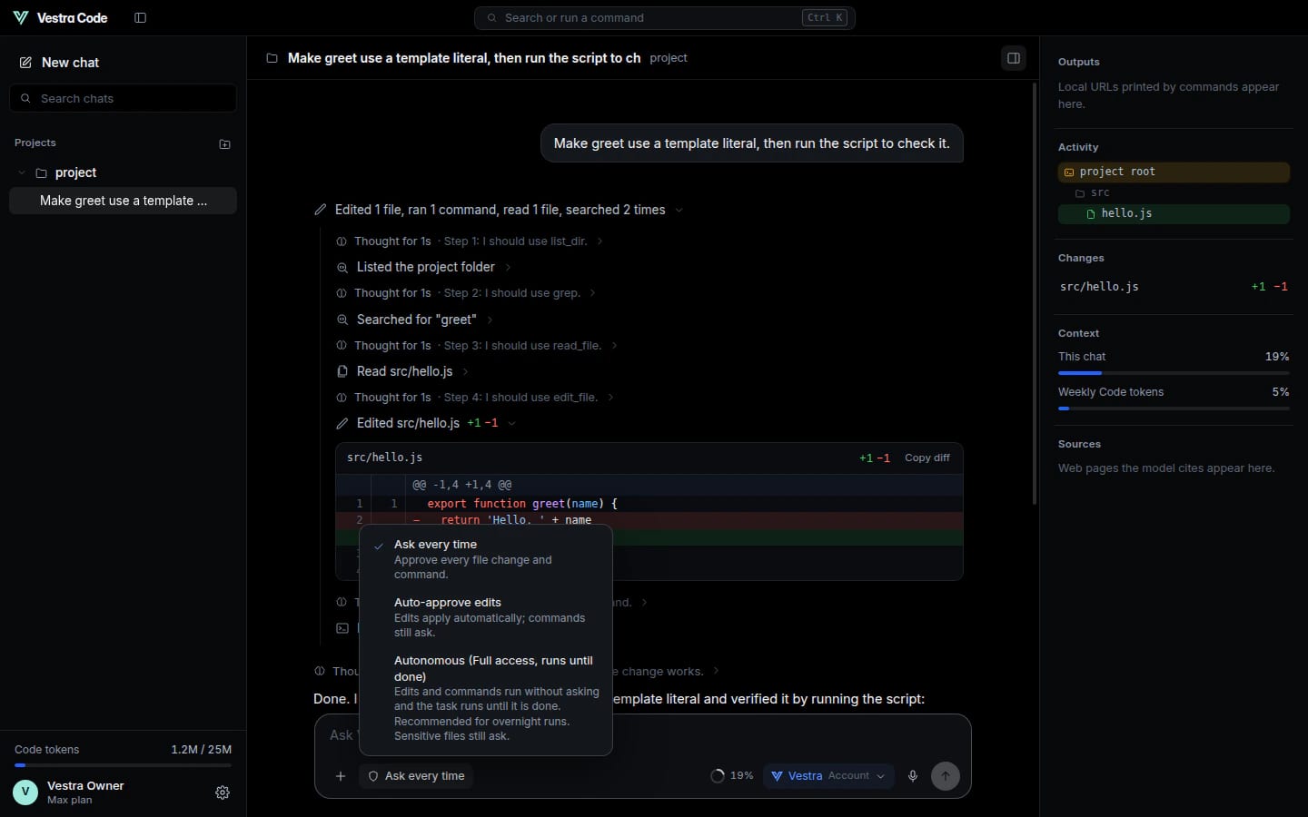This screenshot has width=1308, height=817.
Task: Expand the Searched for "greet" step
Action: point(414,320)
